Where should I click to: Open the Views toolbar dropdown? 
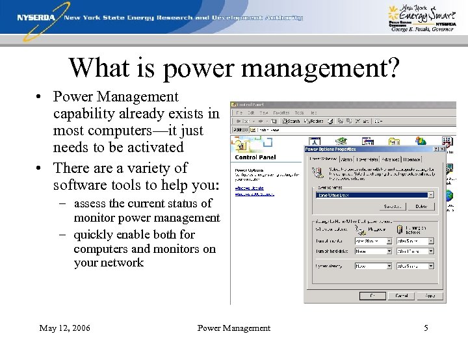[378, 121]
